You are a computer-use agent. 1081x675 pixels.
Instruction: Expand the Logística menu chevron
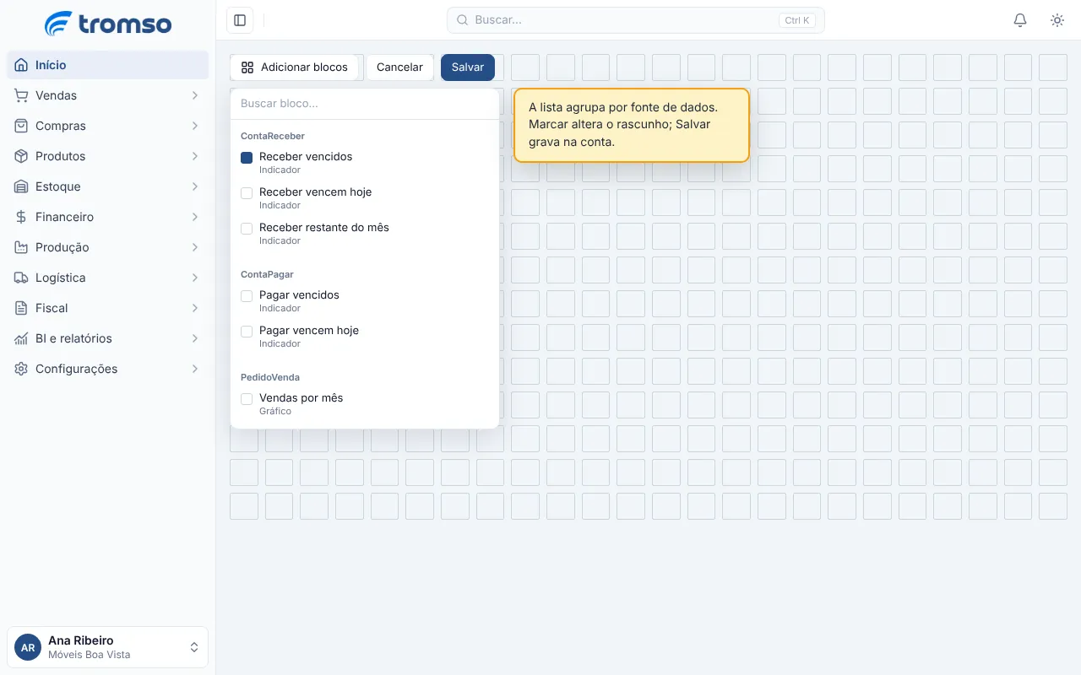click(195, 278)
